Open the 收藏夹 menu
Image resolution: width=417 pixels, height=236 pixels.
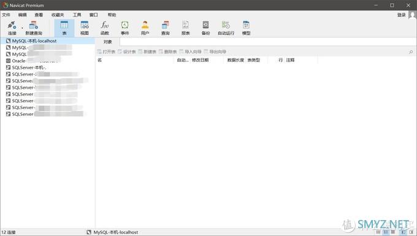58,15
